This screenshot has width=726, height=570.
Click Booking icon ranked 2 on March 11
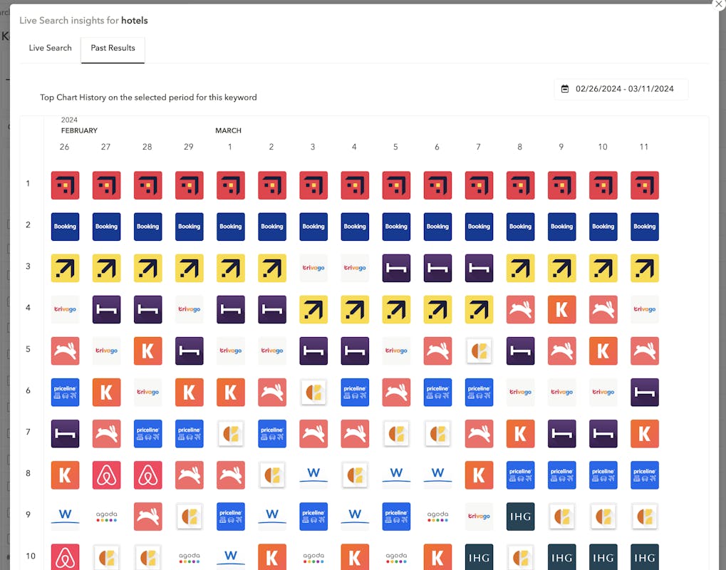(644, 227)
